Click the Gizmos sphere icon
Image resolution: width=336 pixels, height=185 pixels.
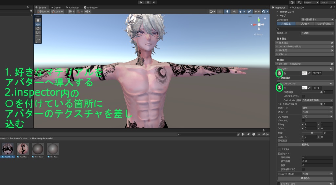point(264,12)
